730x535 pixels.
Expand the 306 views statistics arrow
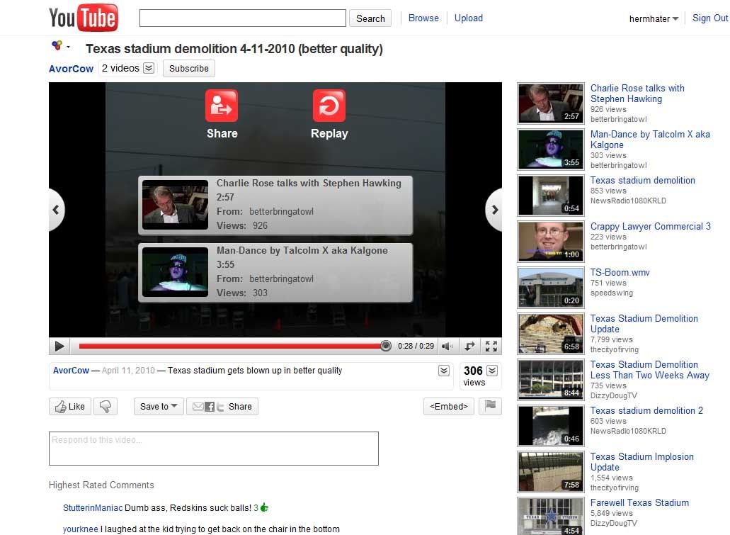click(x=492, y=371)
